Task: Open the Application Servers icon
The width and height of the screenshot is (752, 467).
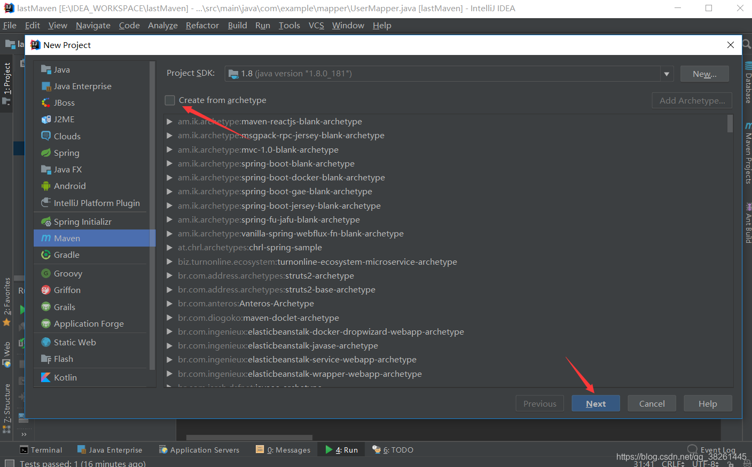Action: (x=163, y=449)
